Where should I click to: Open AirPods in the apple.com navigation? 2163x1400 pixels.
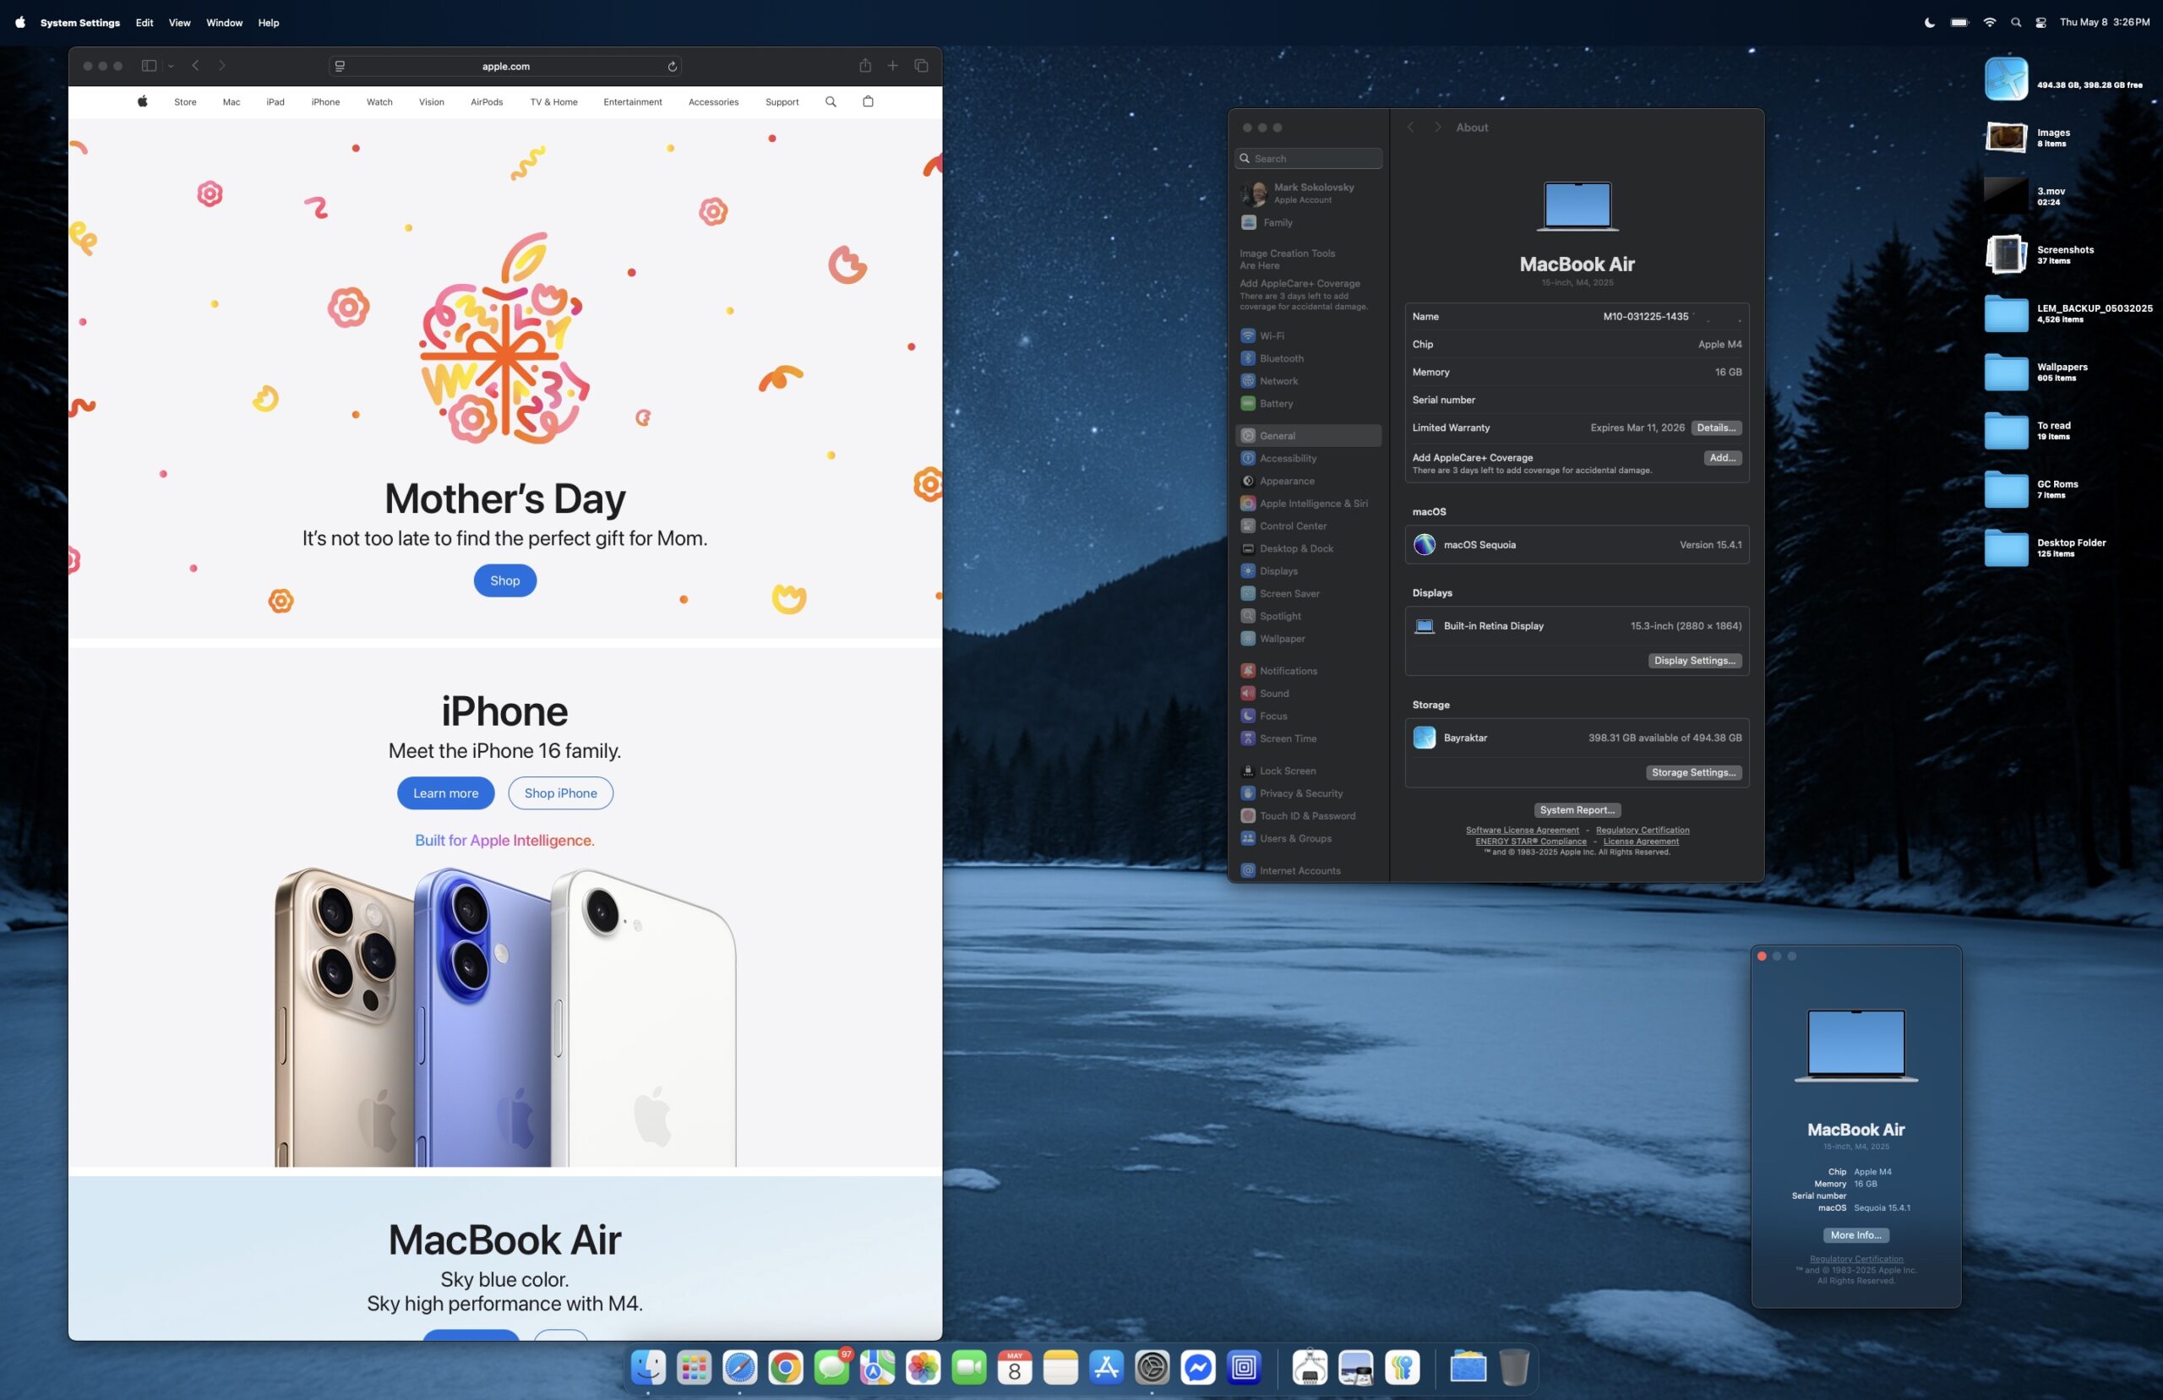point(486,102)
